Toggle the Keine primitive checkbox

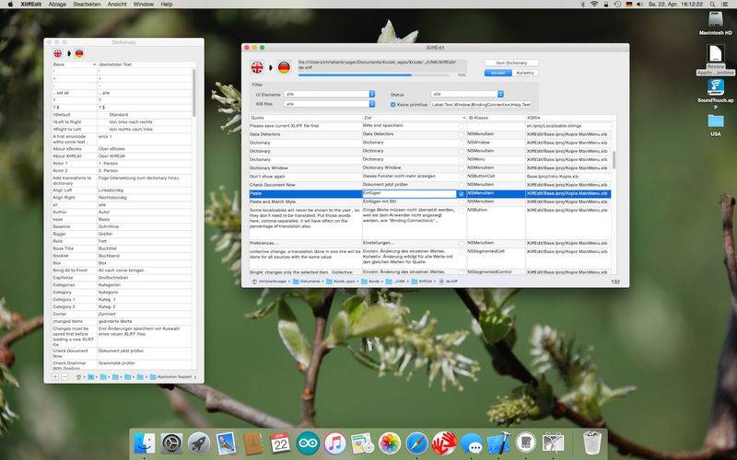point(394,105)
